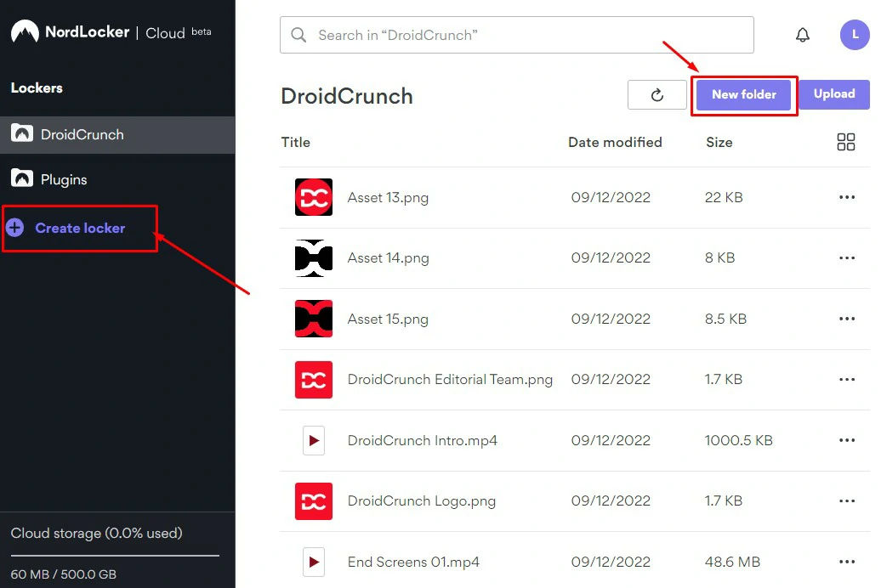The height and width of the screenshot is (588, 881).
Task: Click the DroidCrunch Logo.png thumbnail
Action: point(314,501)
